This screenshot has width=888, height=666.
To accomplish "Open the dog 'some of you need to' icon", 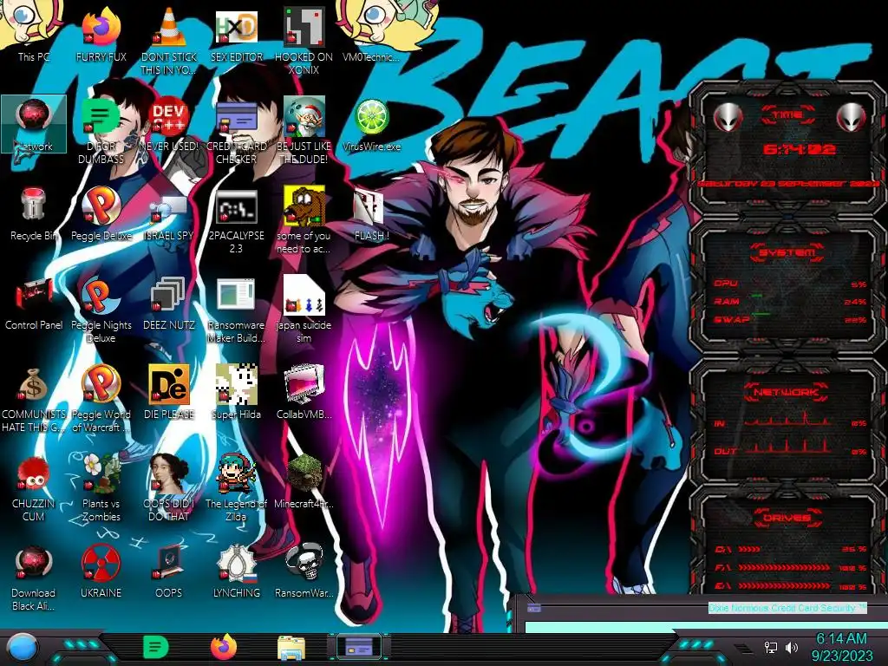I will (304, 219).
